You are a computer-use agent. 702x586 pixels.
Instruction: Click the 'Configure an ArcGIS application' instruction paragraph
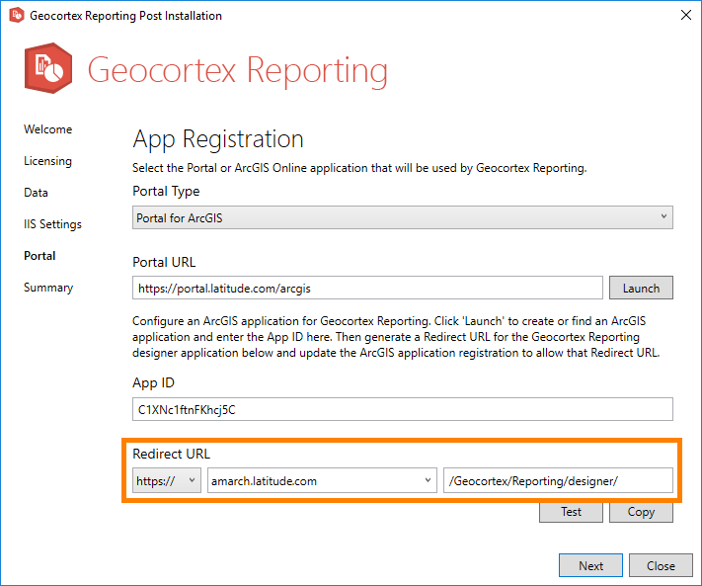[x=396, y=337]
